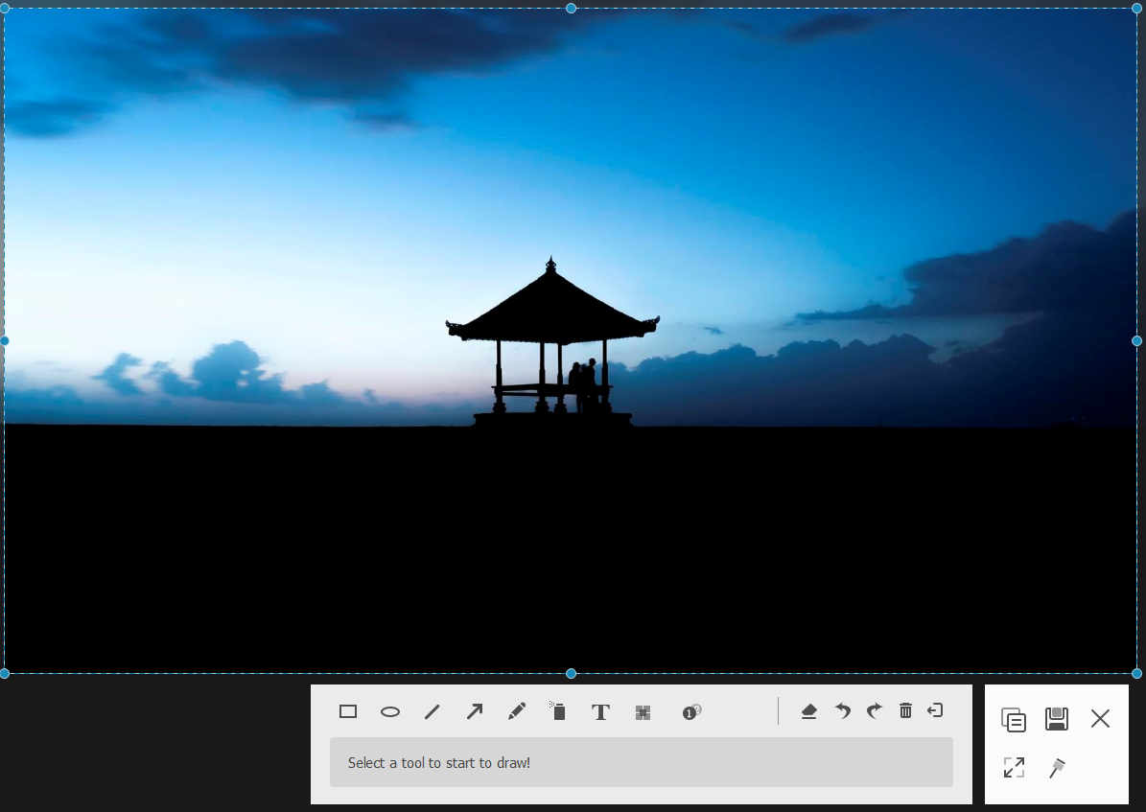Click the exit arrow icon in toolbar
Viewport: 1146px width, 812px height.
click(x=936, y=710)
